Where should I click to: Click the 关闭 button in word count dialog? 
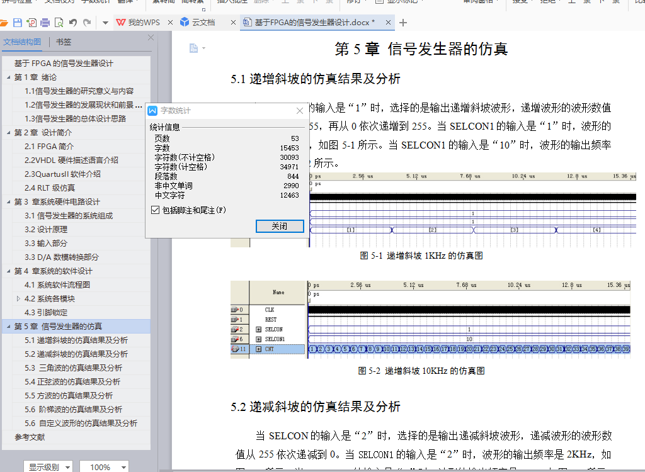point(280,226)
